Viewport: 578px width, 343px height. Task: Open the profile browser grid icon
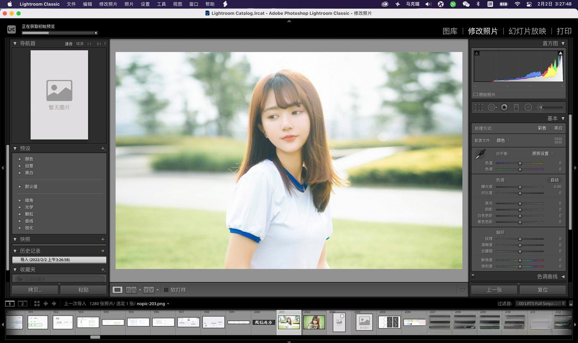pyautogui.click(x=558, y=140)
